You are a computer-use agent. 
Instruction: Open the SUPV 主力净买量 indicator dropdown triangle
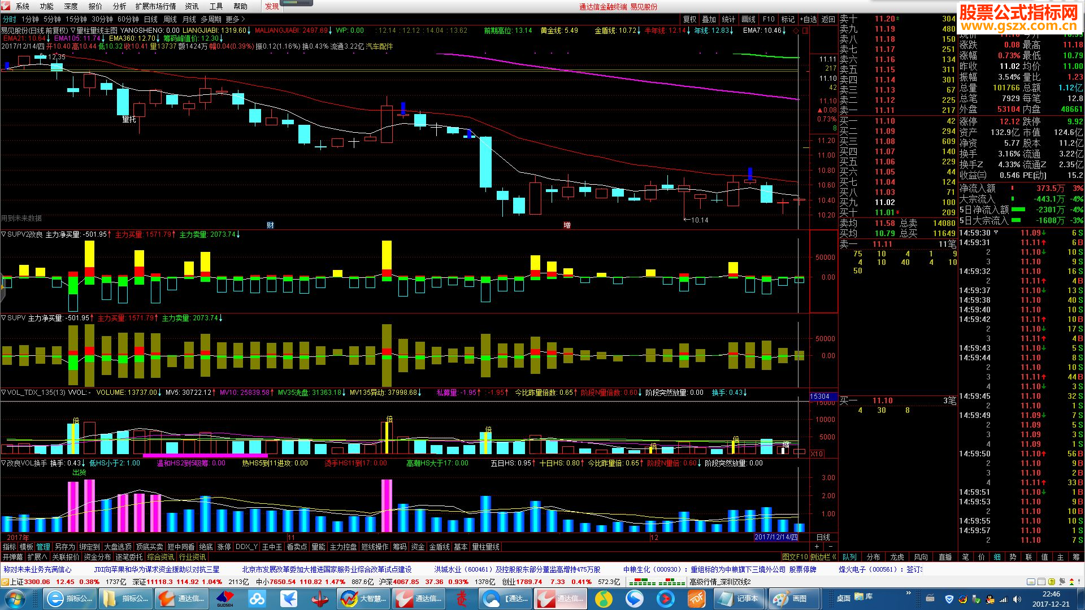[3, 318]
